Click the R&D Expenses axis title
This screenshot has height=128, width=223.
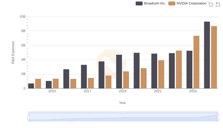coord(13,52)
